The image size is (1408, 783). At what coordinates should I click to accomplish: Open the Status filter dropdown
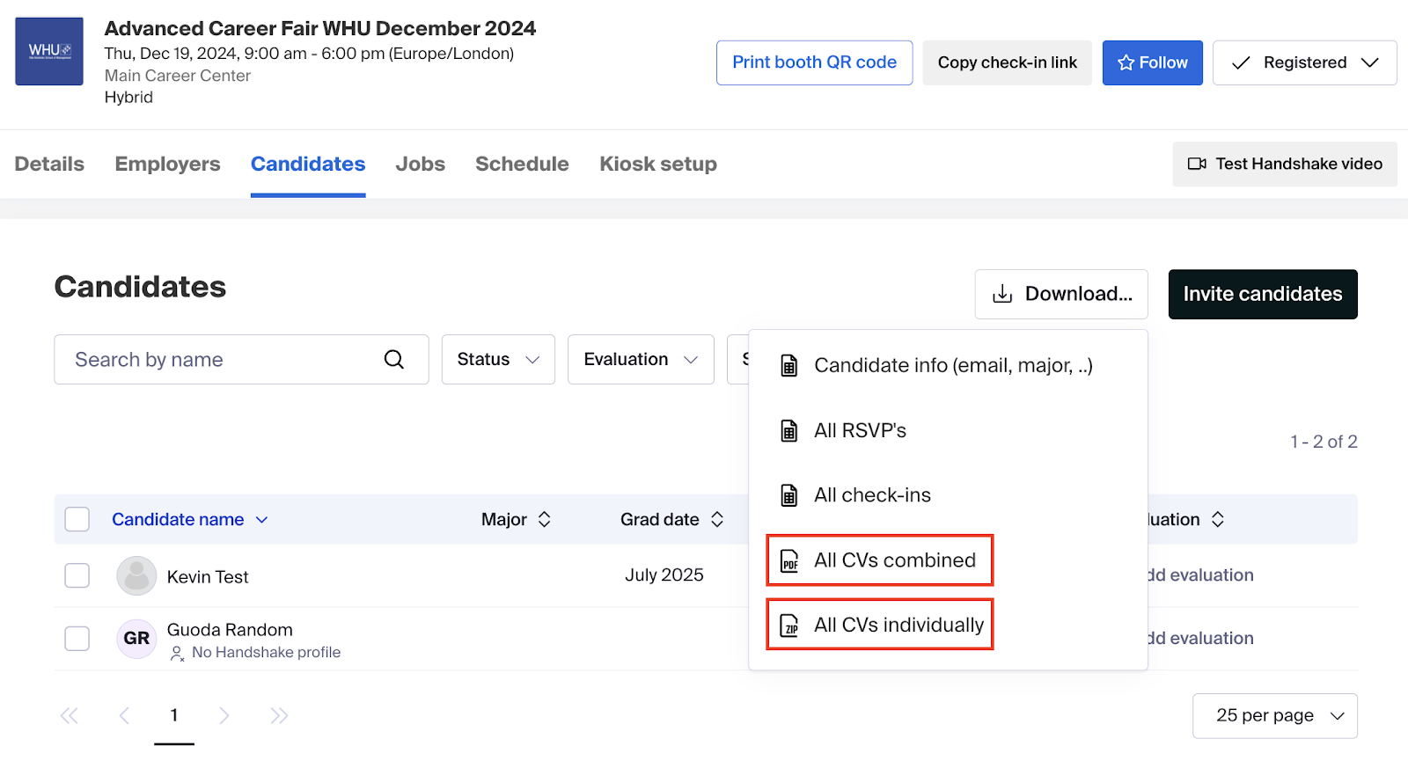point(498,359)
